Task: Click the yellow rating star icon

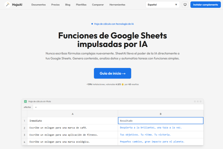Action: (x=123, y=84)
